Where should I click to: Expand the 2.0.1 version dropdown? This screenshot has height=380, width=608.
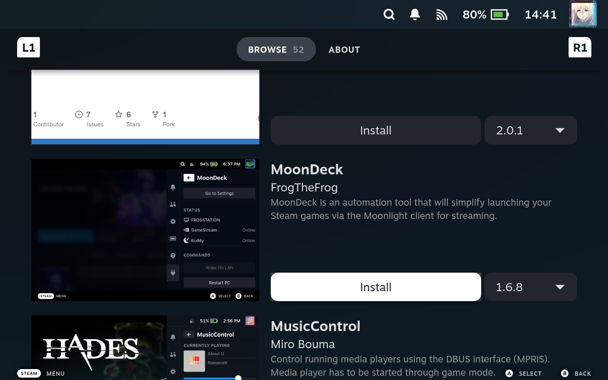coord(531,130)
